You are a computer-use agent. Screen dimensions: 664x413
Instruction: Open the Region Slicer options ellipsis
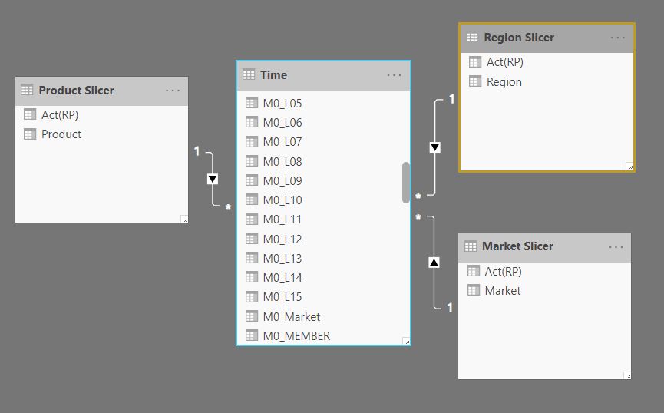[617, 38]
